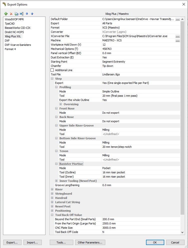The width and height of the screenshot is (188, 248).
Task: Edit the Workpiece Hold Down value 12
Action: pyautogui.click(x=141, y=45)
